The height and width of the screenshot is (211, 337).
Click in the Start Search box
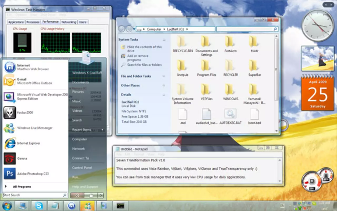coord(35,195)
